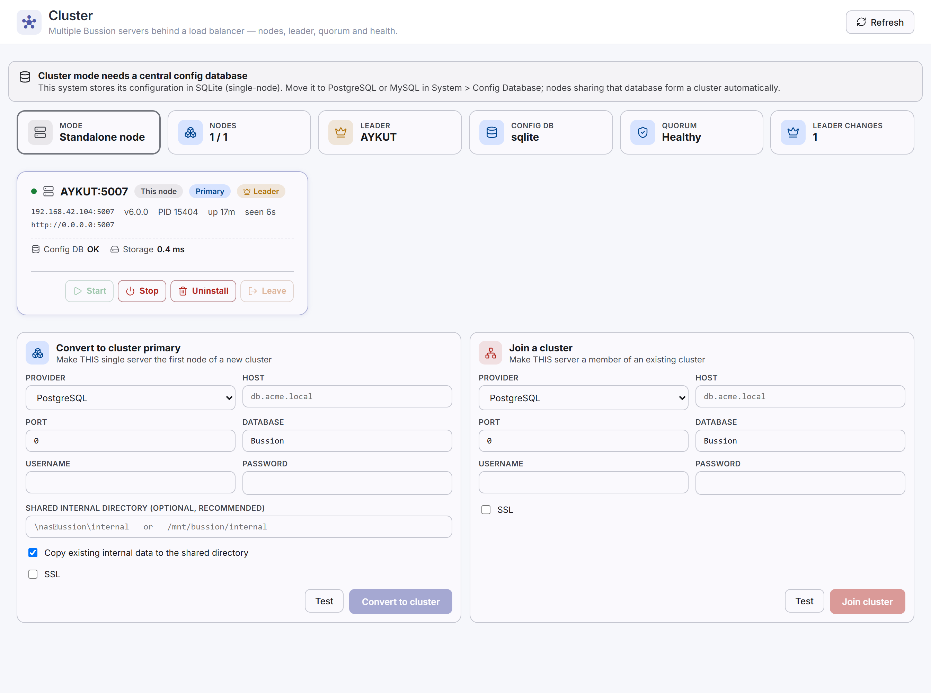Focus the Password field in Convert to cluster primary
Viewport: 931px width, 693px height.
pyautogui.click(x=347, y=483)
